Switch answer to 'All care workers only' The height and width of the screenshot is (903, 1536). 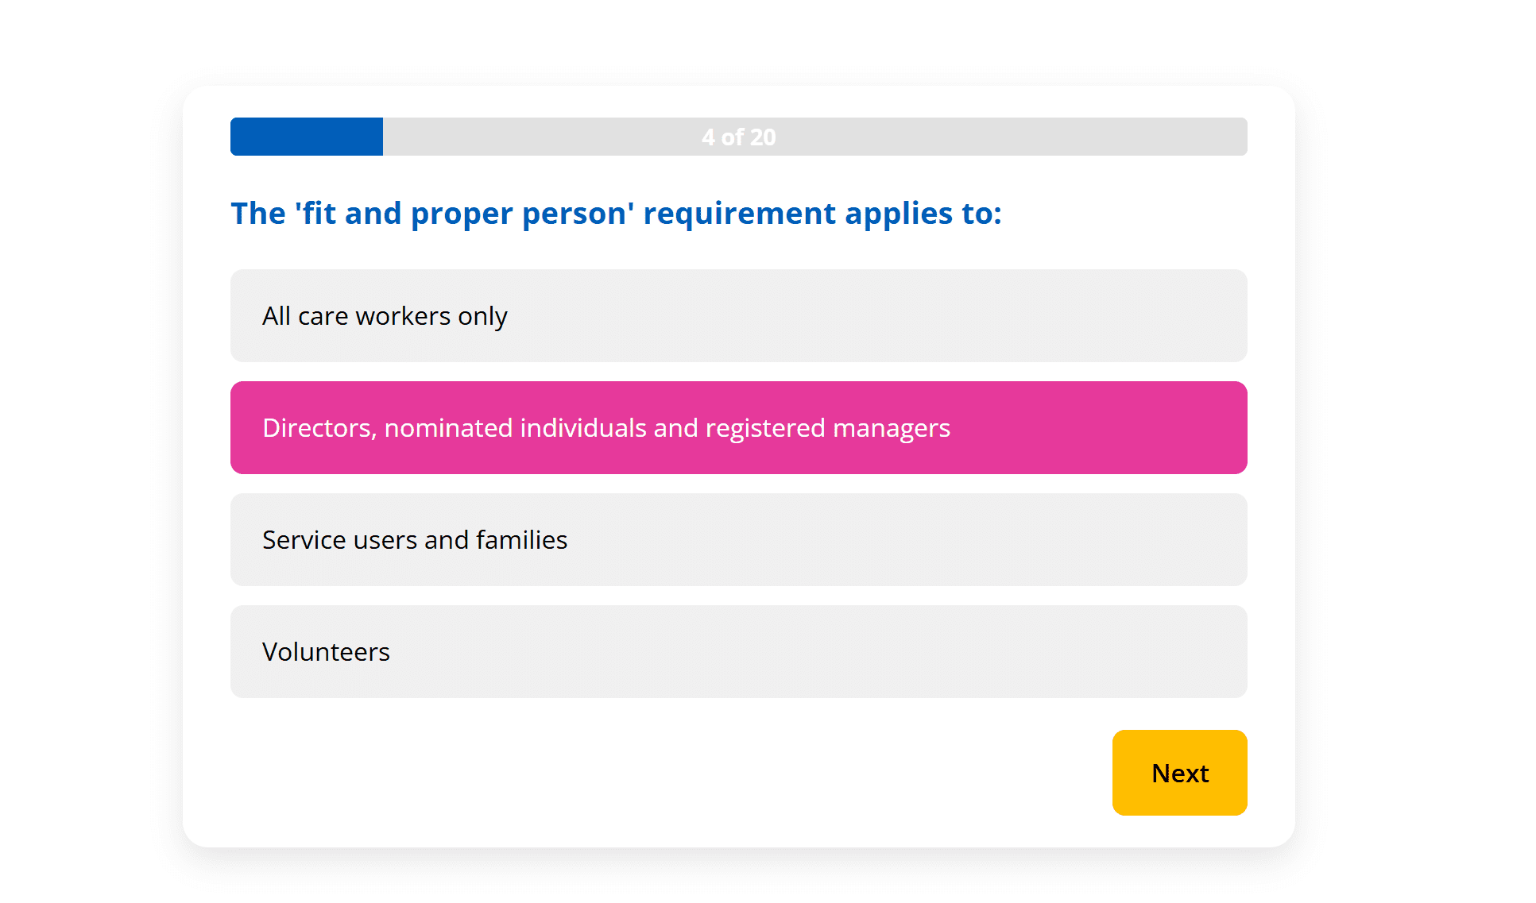pyautogui.click(x=737, y=315)
